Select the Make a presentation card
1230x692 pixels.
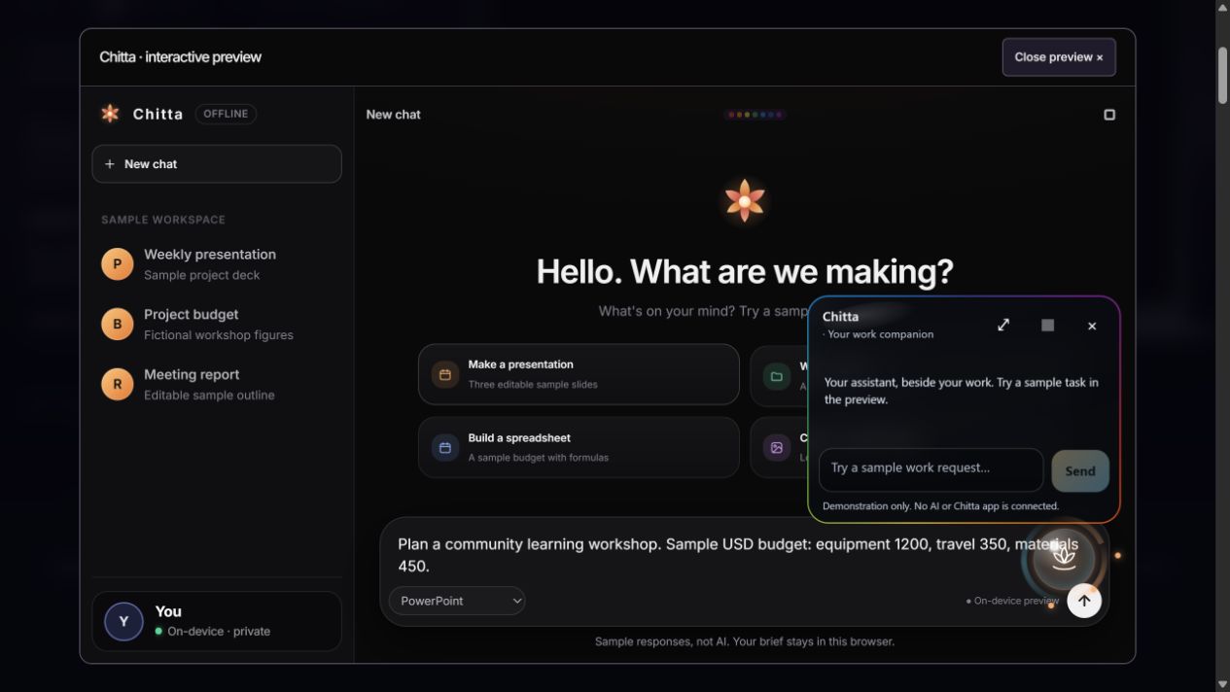(x=579, y=374)
